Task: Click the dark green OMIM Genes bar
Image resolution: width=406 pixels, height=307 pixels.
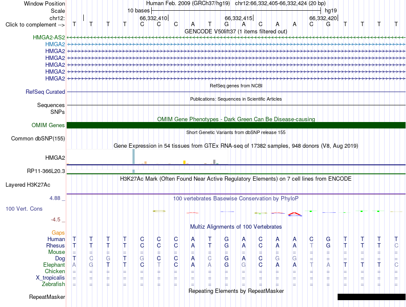Action: tap(236, 125)
